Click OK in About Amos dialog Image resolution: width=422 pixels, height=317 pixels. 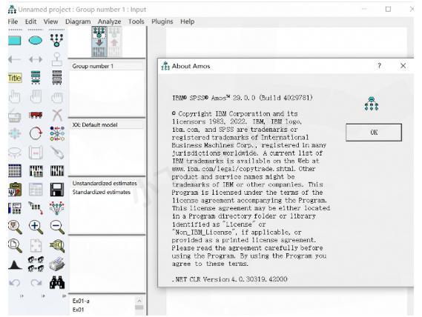click(374, 133)
